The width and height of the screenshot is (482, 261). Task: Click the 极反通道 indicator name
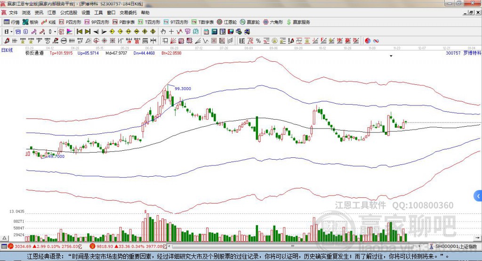pos(34,53)
